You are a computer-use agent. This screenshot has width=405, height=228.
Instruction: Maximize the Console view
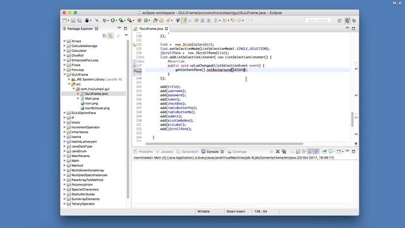[x=354, y=151]
